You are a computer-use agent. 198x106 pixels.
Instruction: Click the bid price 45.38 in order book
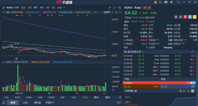pos(127,87)
